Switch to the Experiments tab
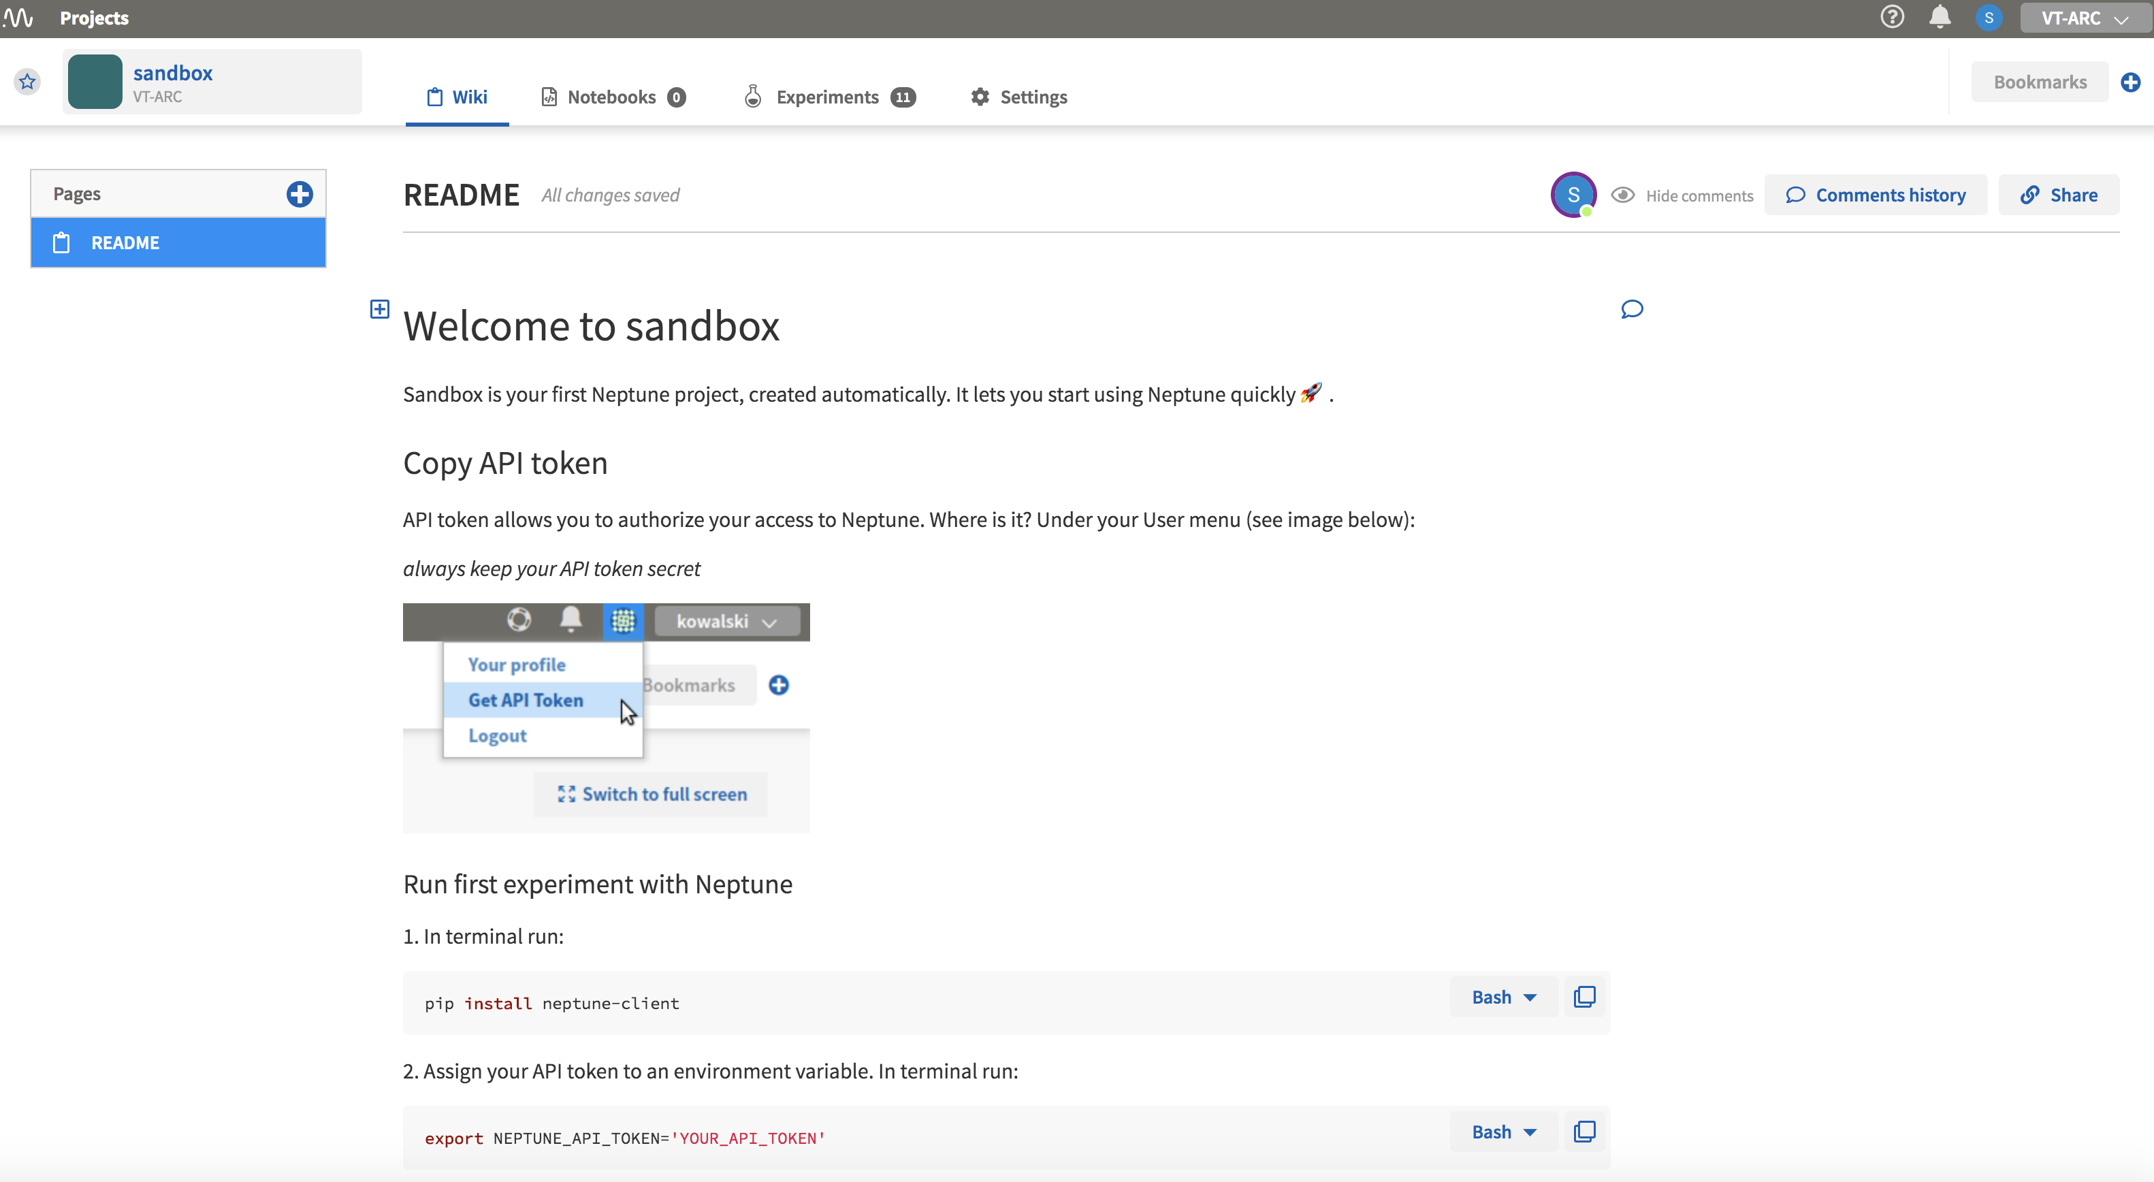The image size is (2154, 1182). [x=828, y=97]
